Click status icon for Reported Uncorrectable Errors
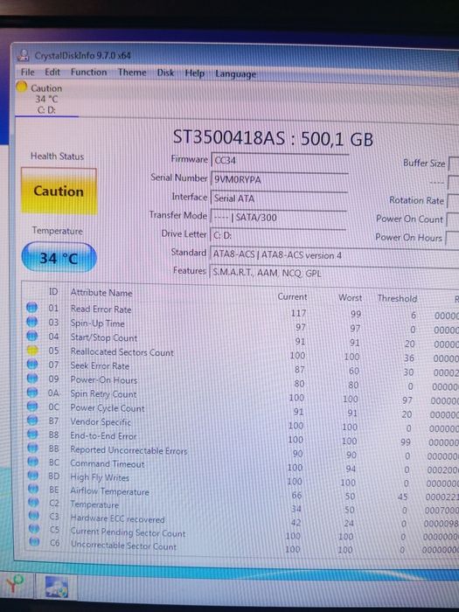459x612 pixels. coord(33,448)
